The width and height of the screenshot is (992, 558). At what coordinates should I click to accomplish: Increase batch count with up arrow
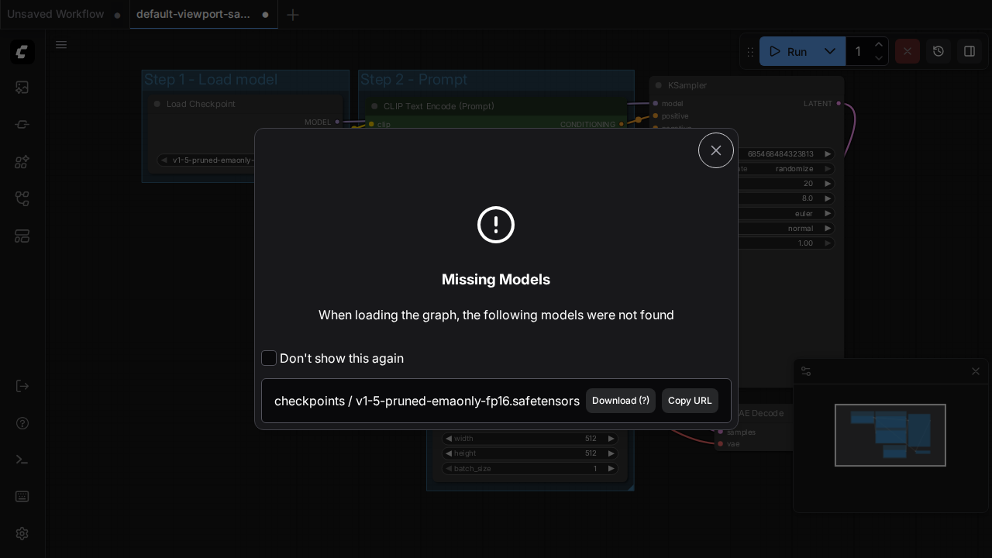[879, 45]
